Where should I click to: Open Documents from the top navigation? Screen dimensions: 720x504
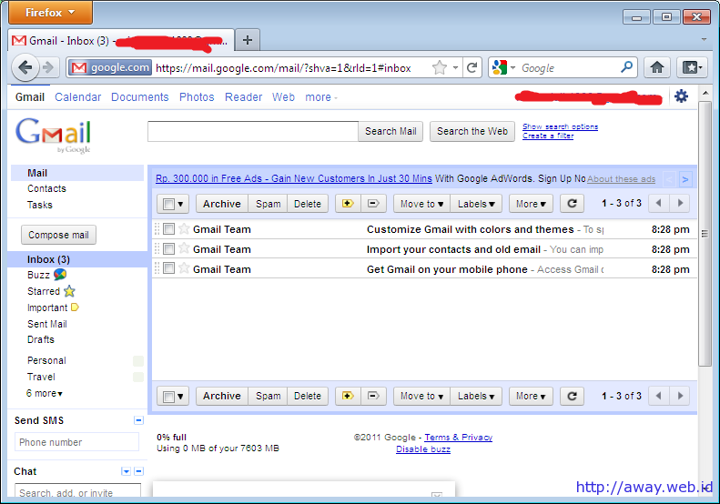pyautogui.click(x=140, y=97)
